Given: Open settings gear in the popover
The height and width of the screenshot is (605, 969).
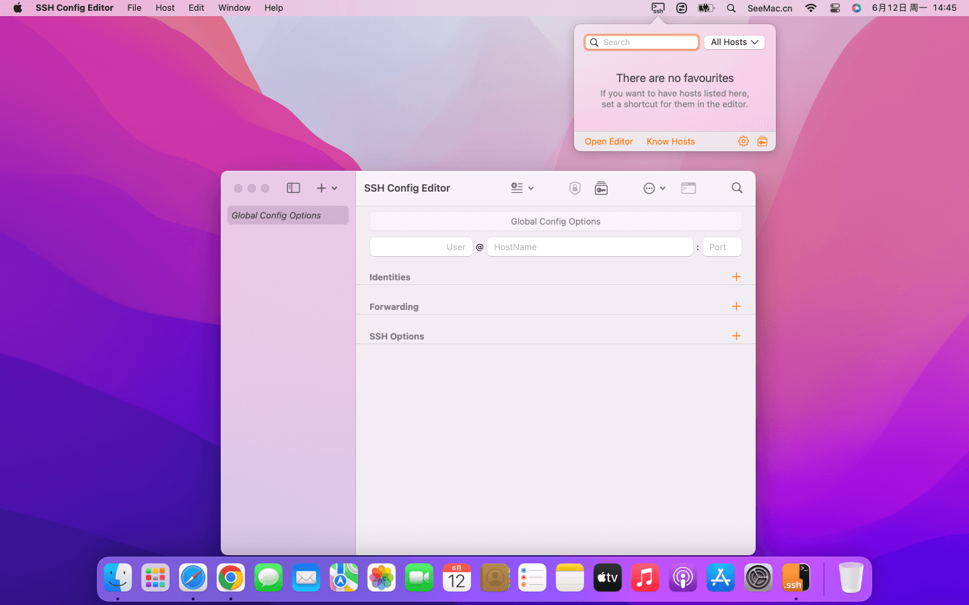Looking at the screenshot, I should [744, 141].
